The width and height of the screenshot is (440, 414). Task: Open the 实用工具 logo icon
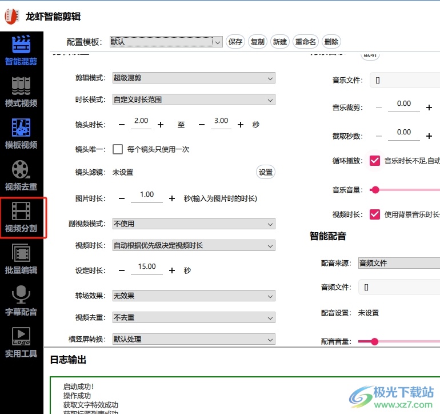point(21,337)
